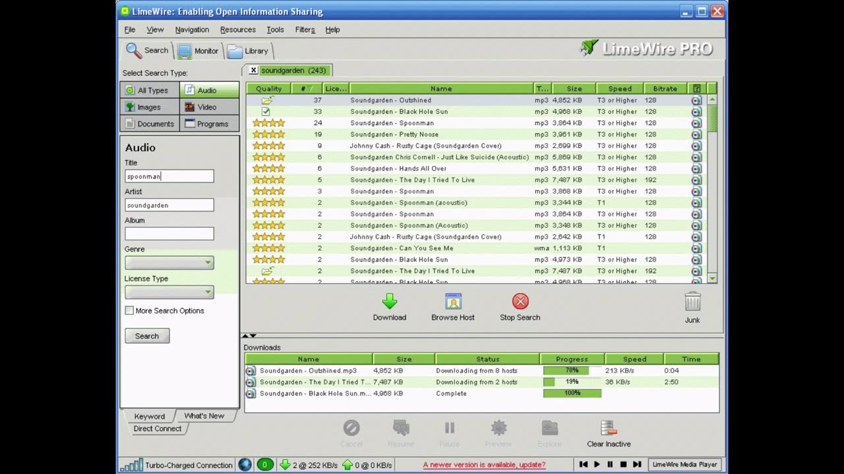Screen dimensions: 844x474
Task: Click the Pause icon beside Resume
Action: (450, 429)
